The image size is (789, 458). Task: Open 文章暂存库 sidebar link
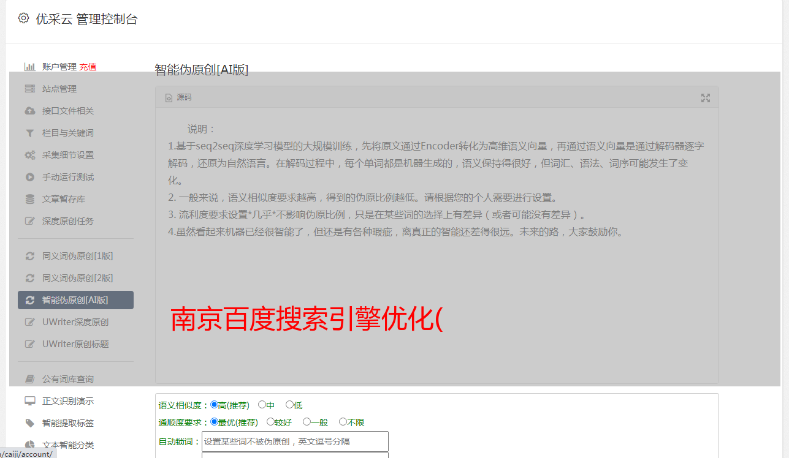(64, 199)
